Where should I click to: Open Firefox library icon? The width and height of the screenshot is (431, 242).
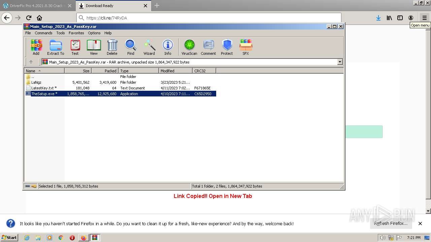pos(389,18)
